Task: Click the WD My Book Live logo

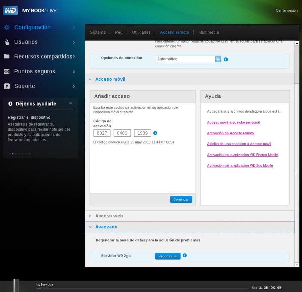Action: coord(30,10)
